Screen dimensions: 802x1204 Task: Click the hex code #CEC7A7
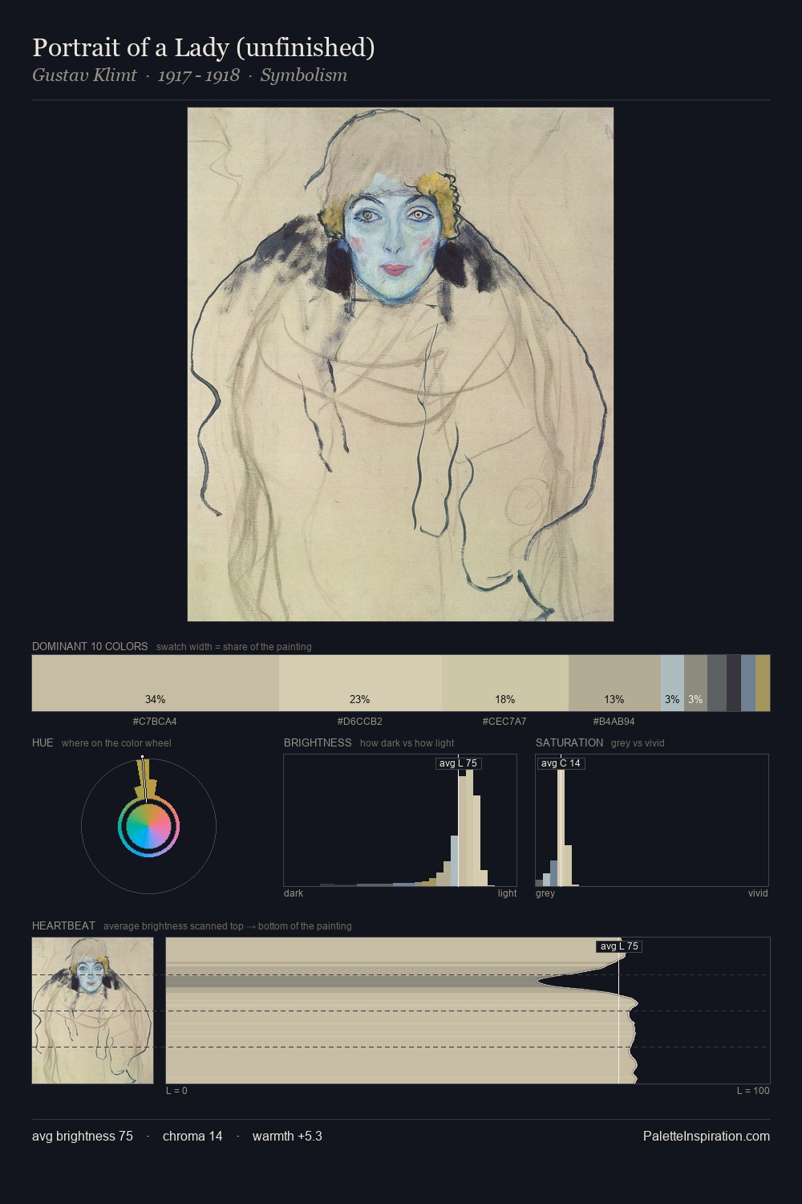(504, 722)
